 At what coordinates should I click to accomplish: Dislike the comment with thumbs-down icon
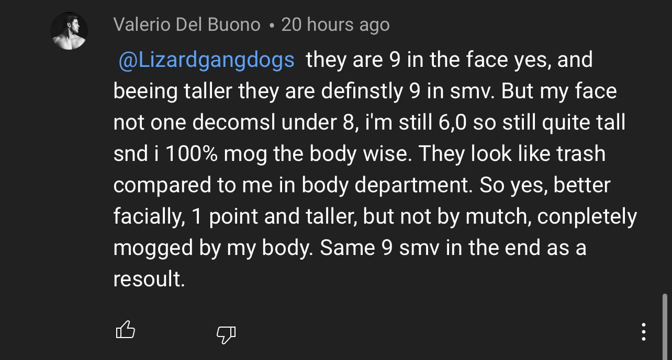(x=226, y=334)
